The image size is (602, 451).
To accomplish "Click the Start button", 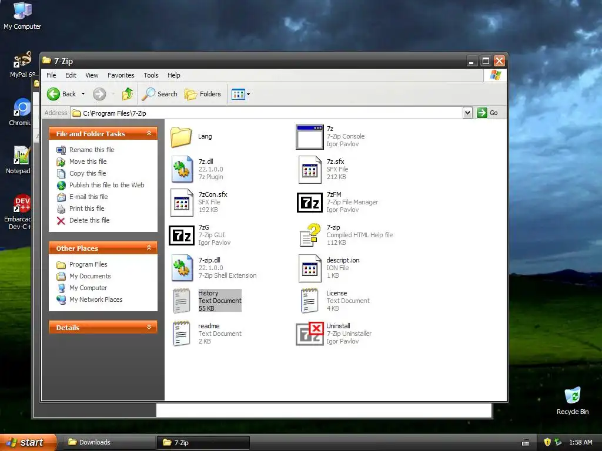I will pos(28,442).
